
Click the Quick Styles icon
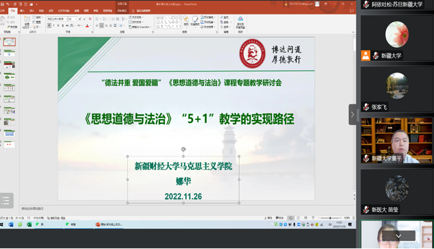(x=195, y=22)
